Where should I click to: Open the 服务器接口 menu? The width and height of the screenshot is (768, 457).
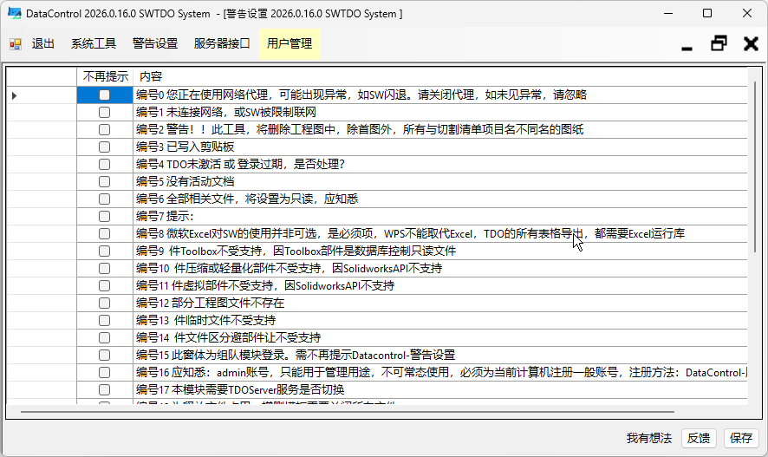pyautogui.click(x=222, y=44)
